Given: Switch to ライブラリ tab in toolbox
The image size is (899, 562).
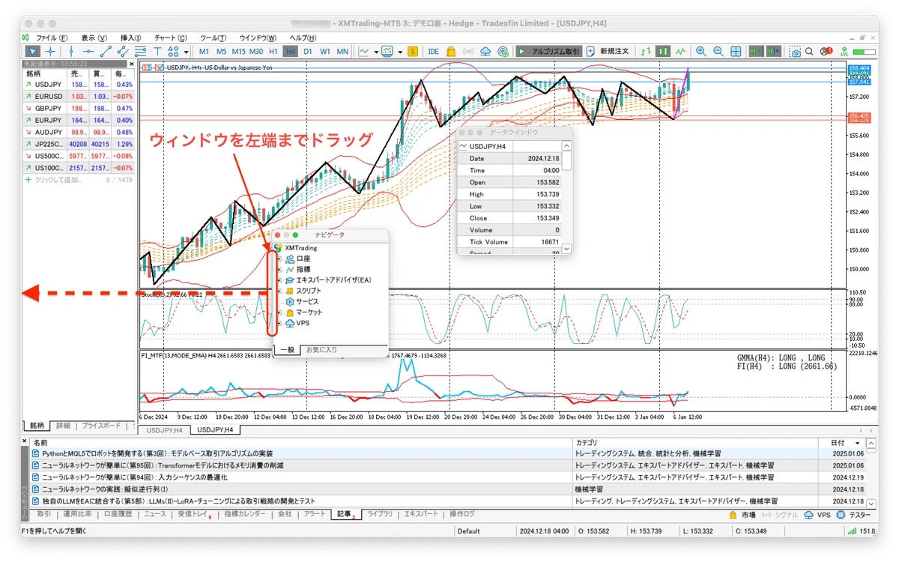Looking at the screenshot, I should point(381,515).
